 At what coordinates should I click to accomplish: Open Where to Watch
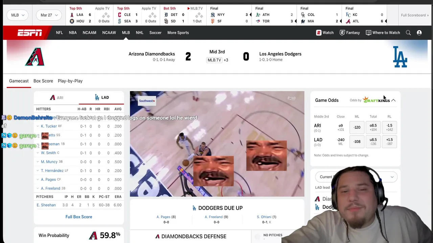click(x=383, y=33)
